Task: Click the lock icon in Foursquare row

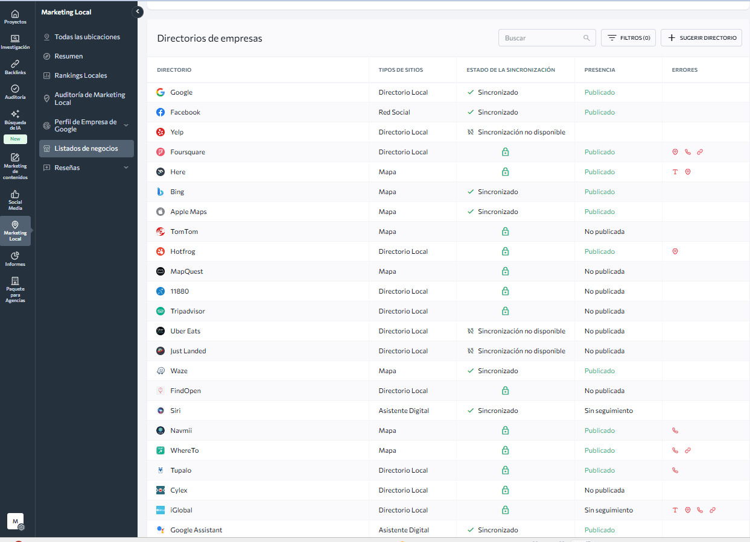Action: tap(505, 152)
